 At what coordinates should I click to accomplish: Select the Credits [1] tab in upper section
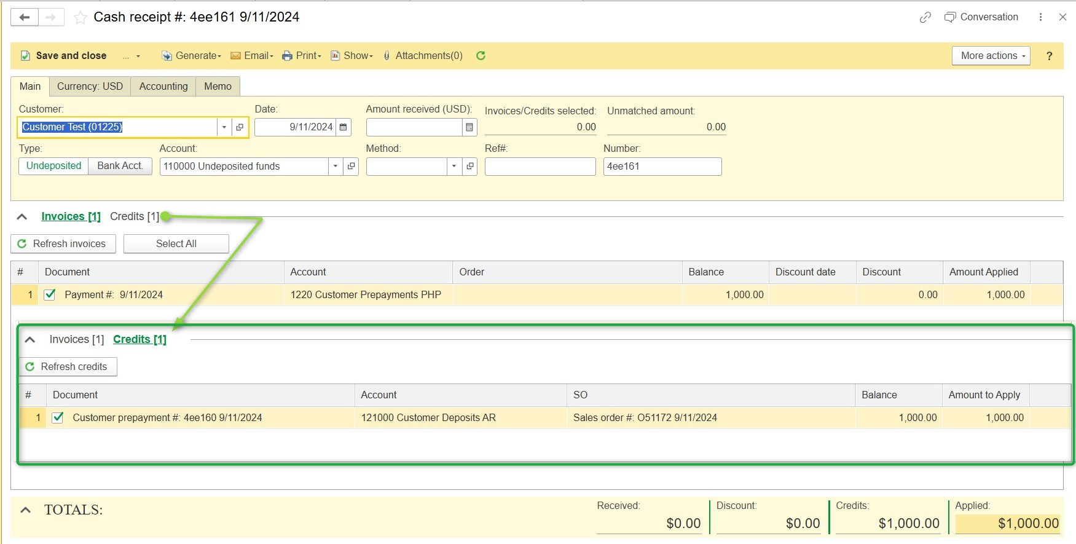click(x=135, y=216)
